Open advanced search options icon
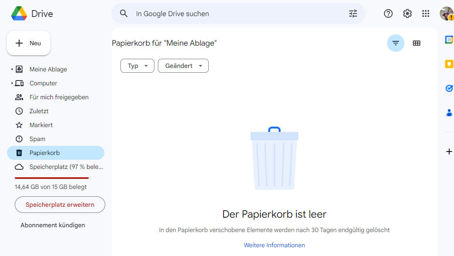The width and height of the screenshot is (454, 256). (353, 13)
